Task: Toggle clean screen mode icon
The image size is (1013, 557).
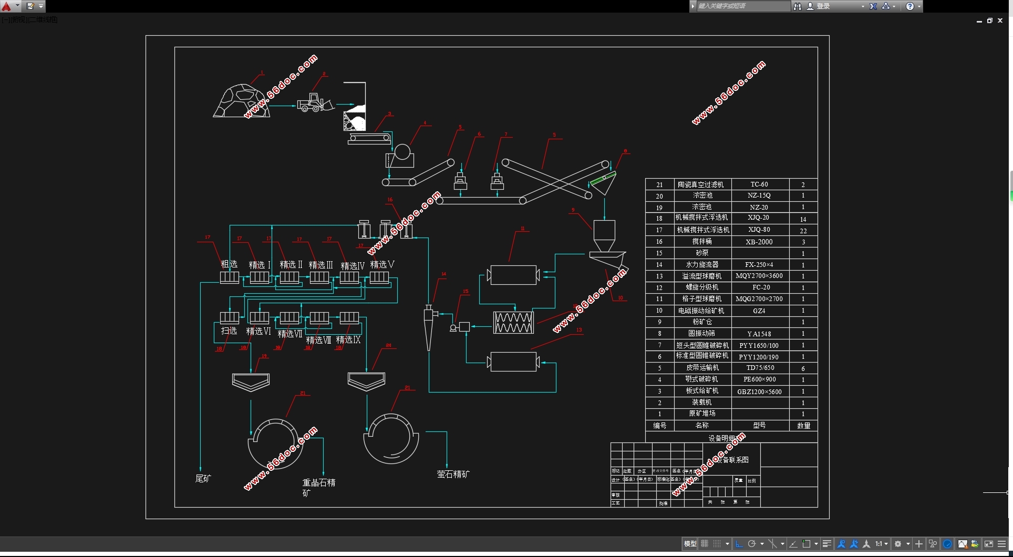Action: [x=989, y=544]
